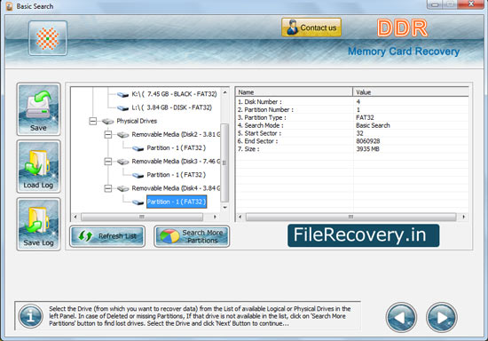Proceed with the right arrow Next button
The image size is (488, 341).
coord(442,317)
